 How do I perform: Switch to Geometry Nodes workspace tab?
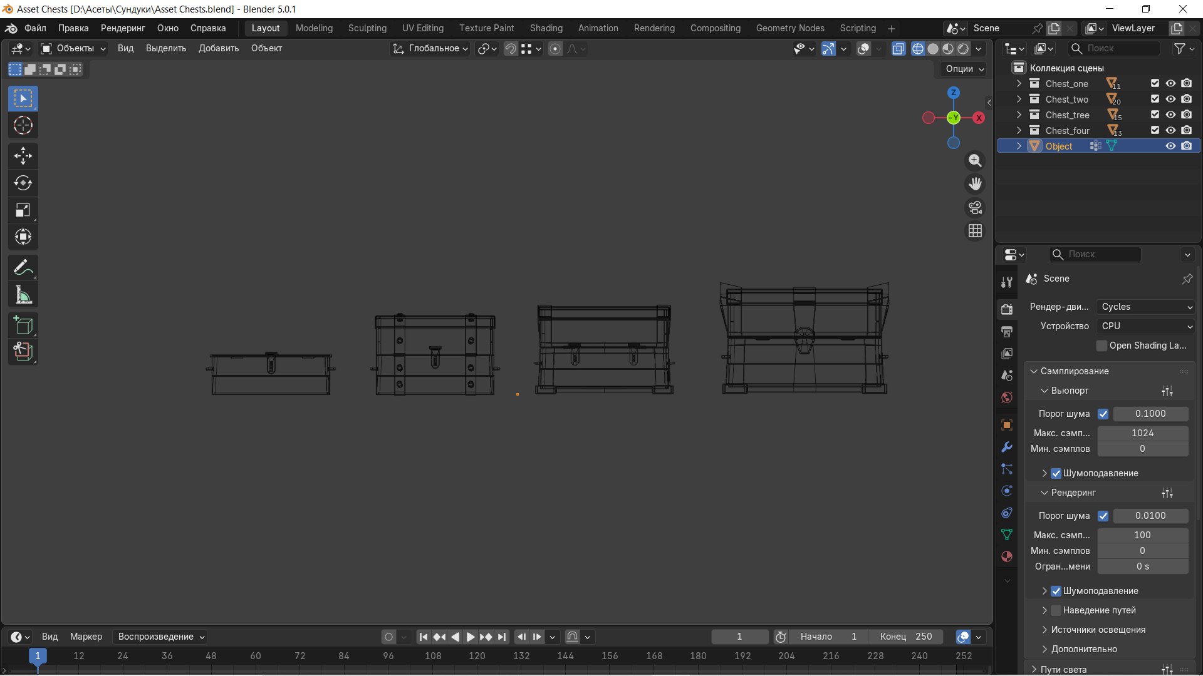point(790,28)
